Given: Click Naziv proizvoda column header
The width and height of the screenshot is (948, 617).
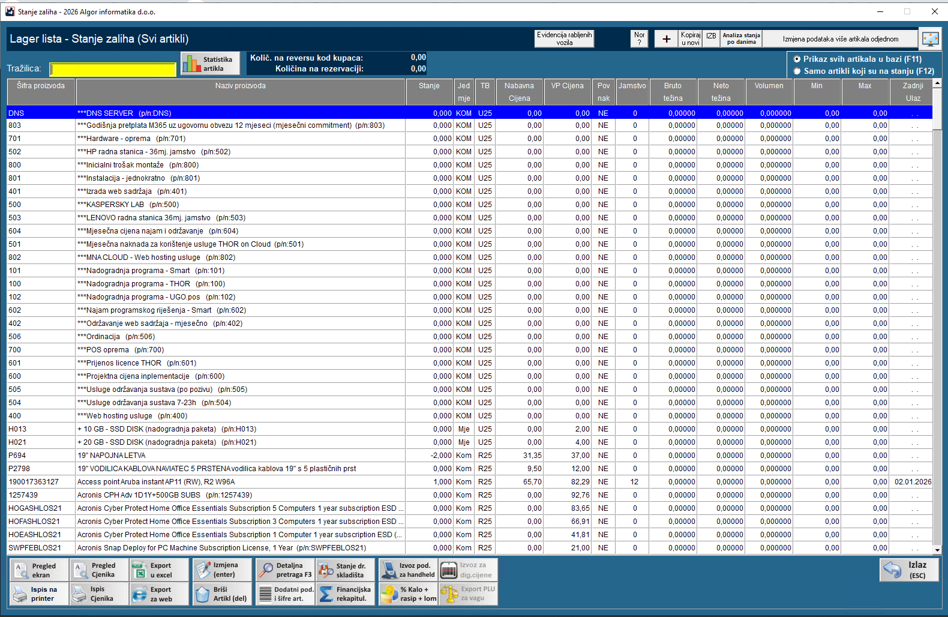Looking at the screenshot, I should pyautogui.click(x=241, y=92).
